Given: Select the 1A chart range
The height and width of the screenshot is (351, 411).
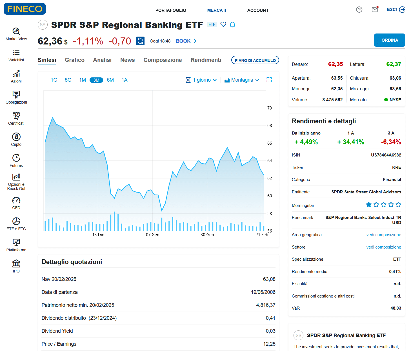Looking at the screenshot, I should click(124, 80).
